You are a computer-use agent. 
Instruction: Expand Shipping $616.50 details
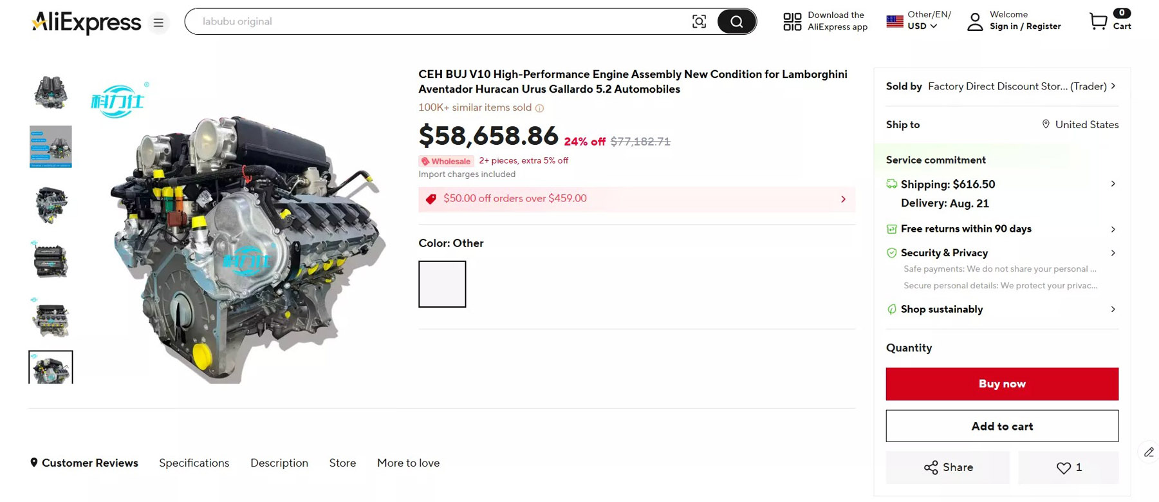tap(1113, 184)
